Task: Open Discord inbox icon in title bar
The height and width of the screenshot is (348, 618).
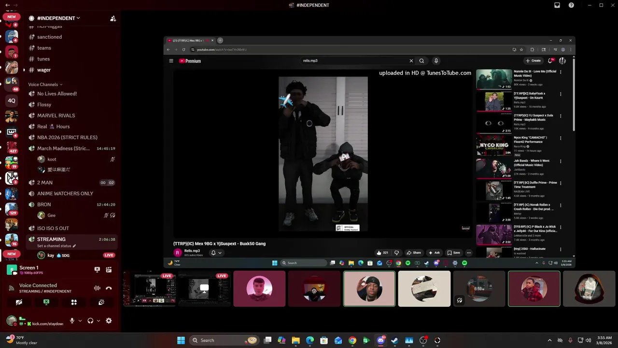Action: pos(557,5)
